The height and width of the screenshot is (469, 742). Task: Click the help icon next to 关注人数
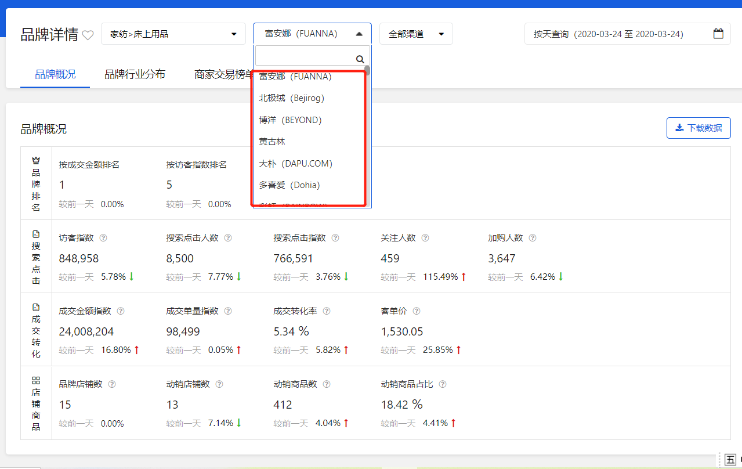coord(425,238)
